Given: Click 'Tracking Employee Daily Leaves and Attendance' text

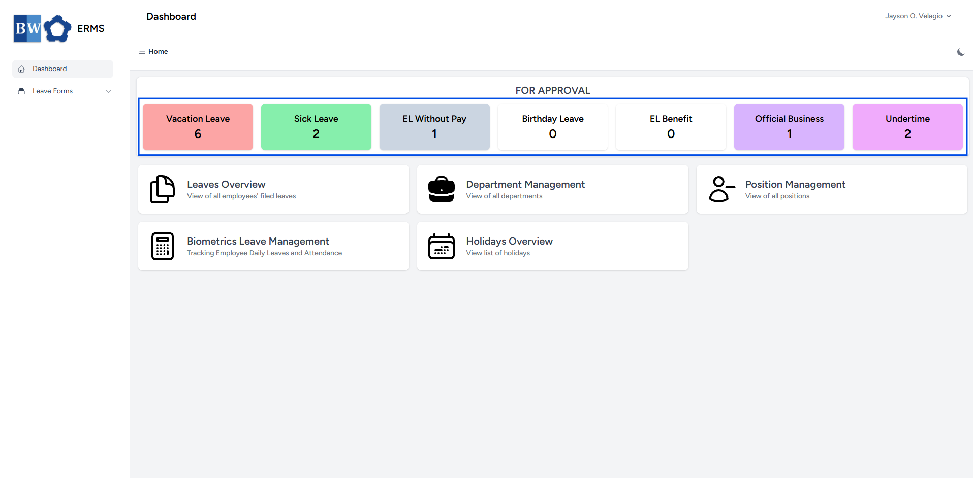Looking at the screenshot, I should (264, 253).
